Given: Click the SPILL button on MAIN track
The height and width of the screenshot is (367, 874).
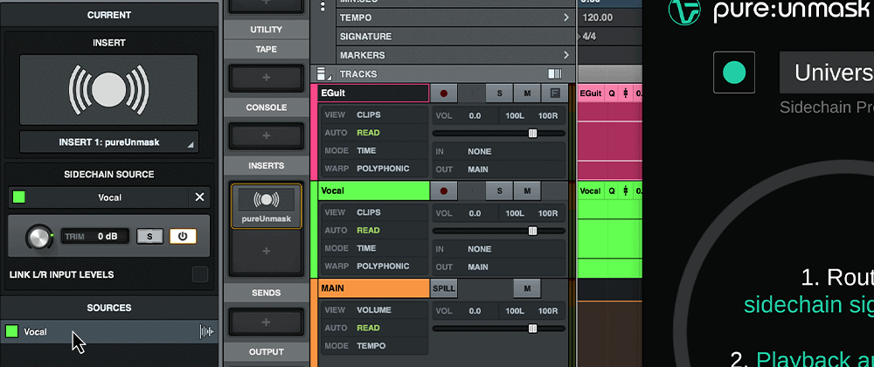Looking at the screenshot, I should coord(444,288).
